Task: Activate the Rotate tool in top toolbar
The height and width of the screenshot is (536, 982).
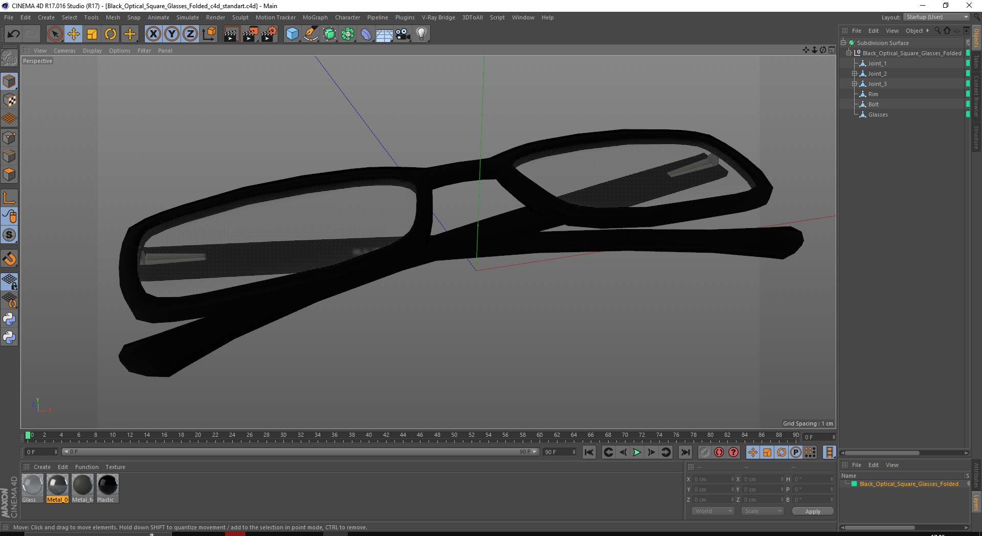Action: pyautogui.click(x=110, y=34)
